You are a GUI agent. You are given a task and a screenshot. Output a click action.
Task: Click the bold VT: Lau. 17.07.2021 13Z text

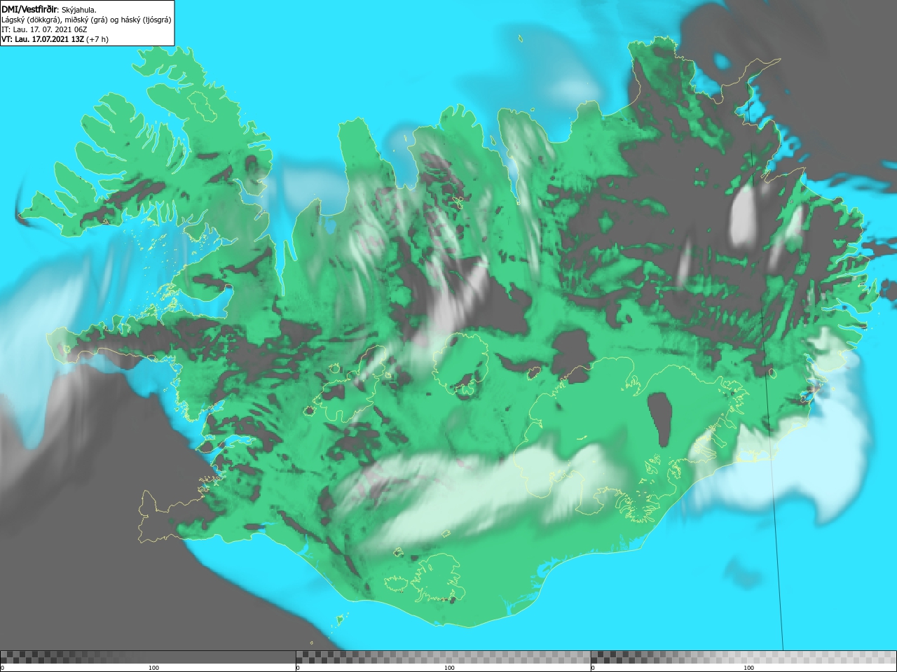click(43, 39)
